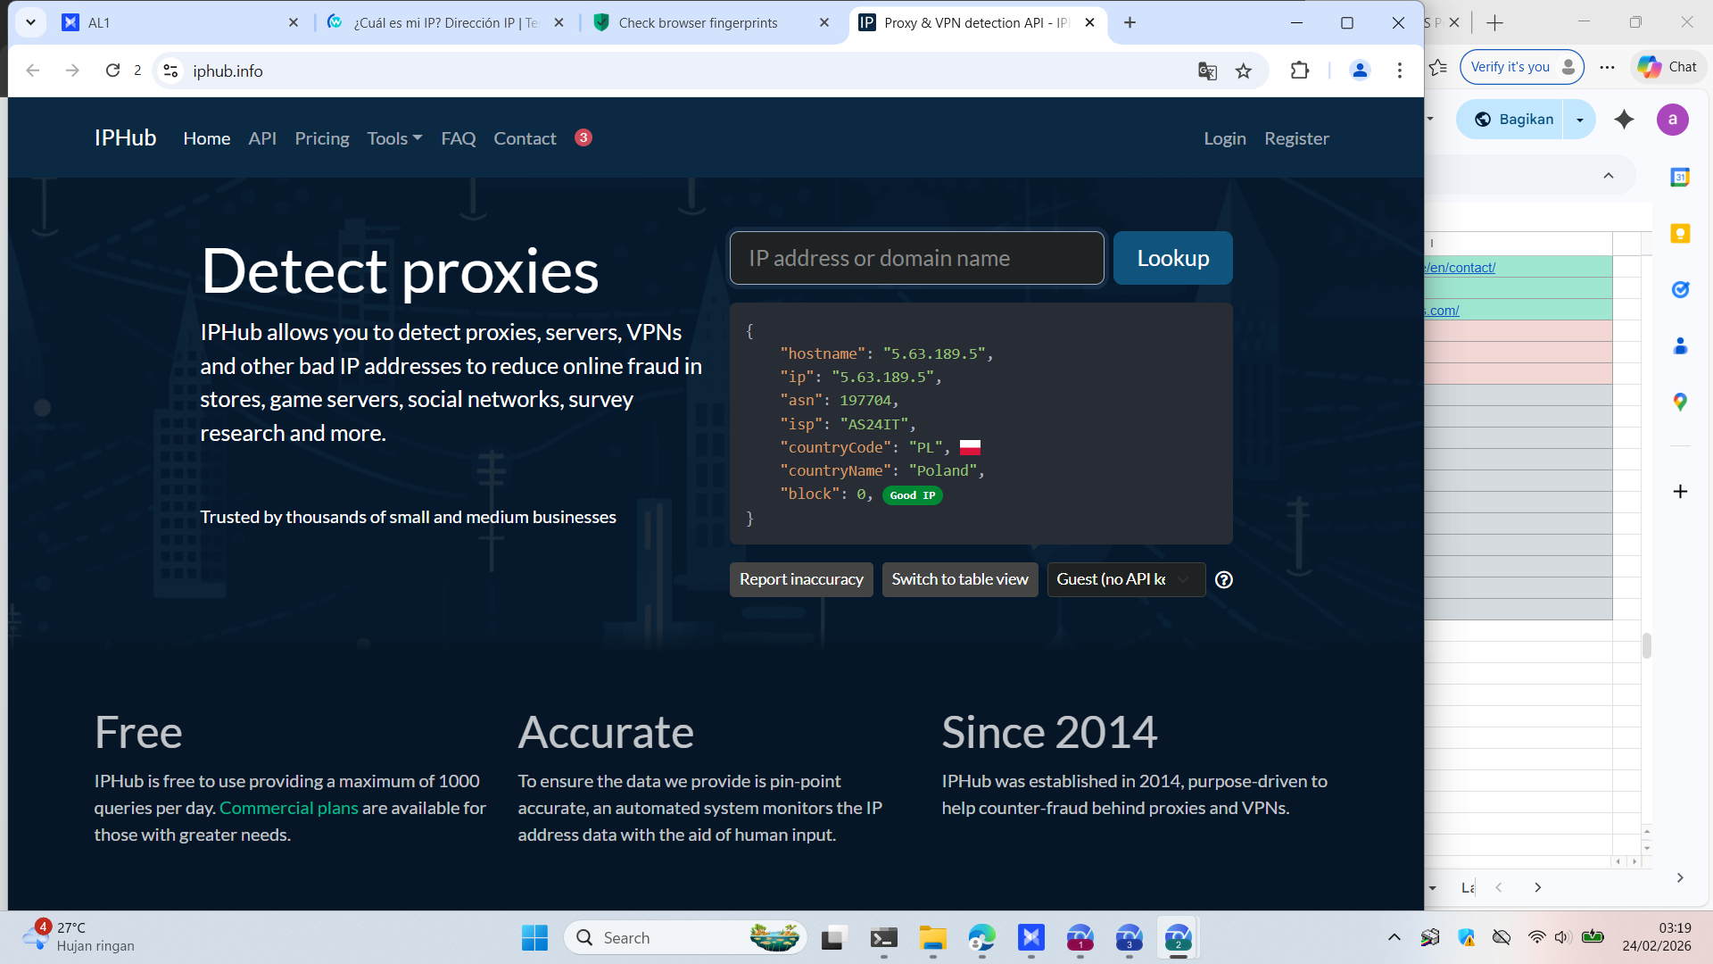This screenshot has height=964, width=1713.
Task: Open the tab search chevron dropdown
Action: (30, 22)
